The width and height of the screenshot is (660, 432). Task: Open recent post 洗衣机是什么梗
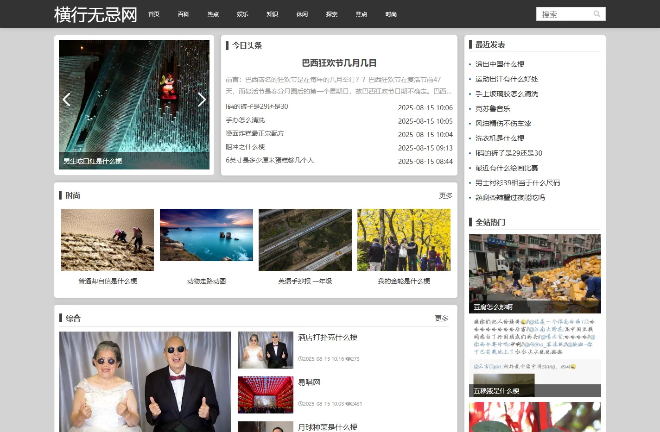coord(500,138)
